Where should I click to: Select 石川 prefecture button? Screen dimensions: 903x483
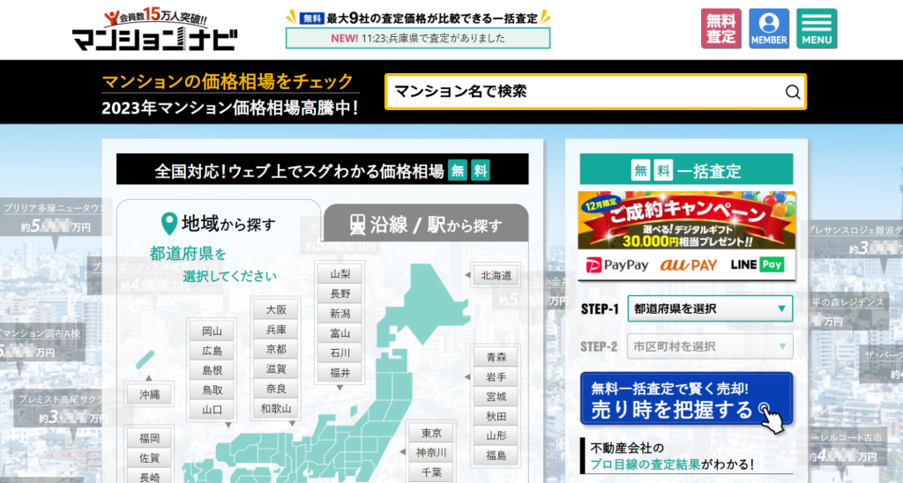[340, 353]
